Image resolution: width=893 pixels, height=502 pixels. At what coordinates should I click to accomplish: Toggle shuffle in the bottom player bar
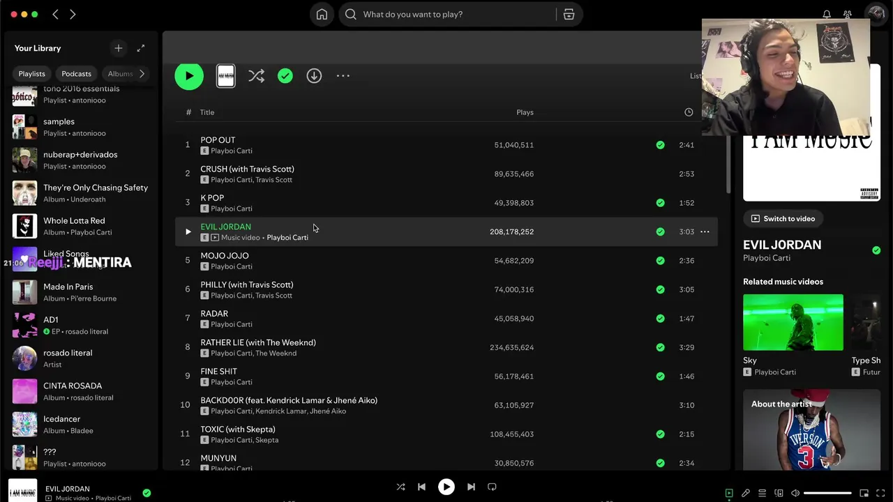(x=400, y=487)
